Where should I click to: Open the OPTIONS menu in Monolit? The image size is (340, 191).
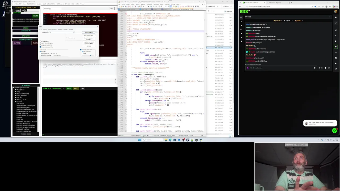pyautogui.click(x=67, y=4)
